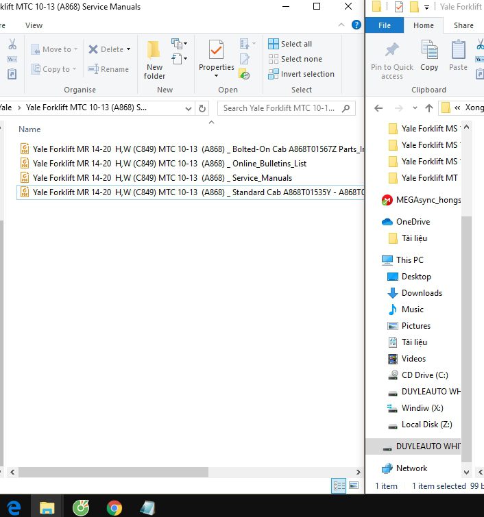Viewport: 484px width, 517px height.
Task: Click the Easy access icon
Action: coord(177,59)
